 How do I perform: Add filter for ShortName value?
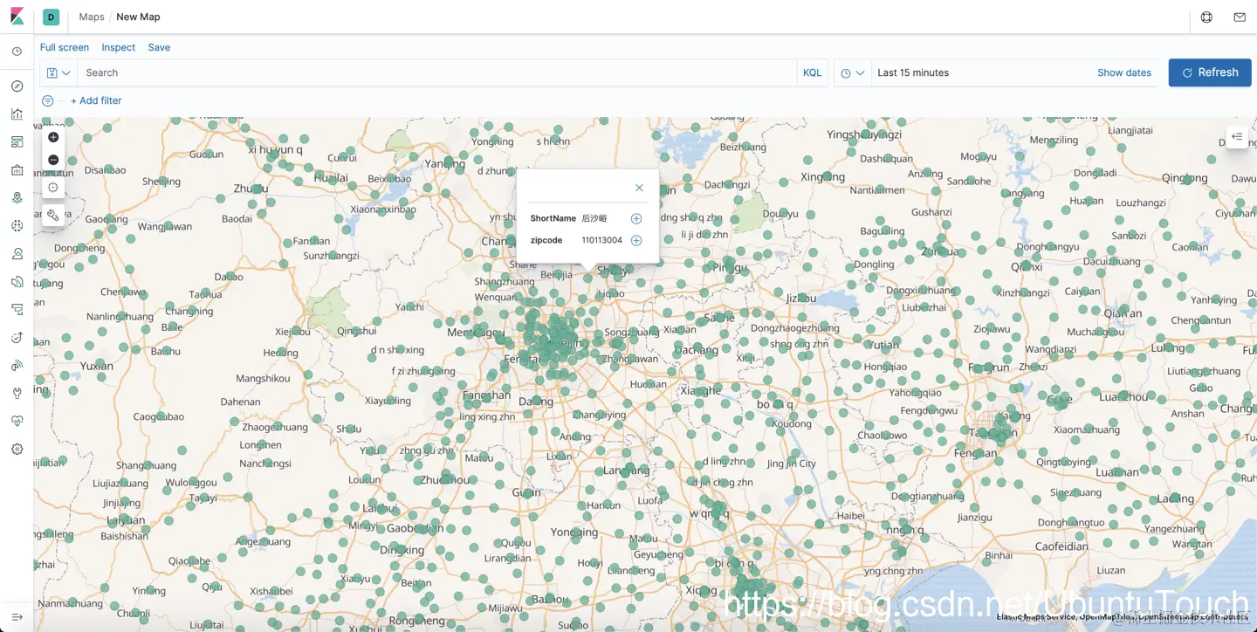coord(636,218)
